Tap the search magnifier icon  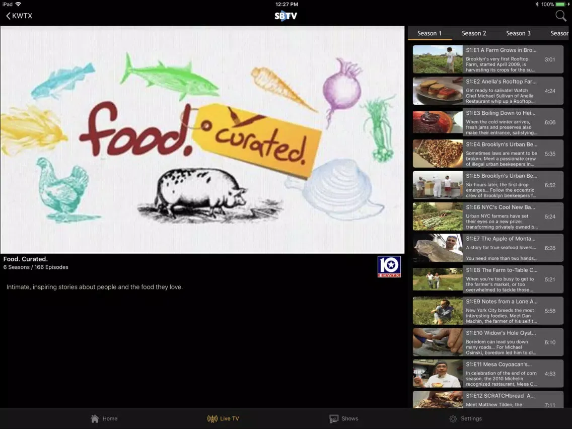click(x=560, y=16)
